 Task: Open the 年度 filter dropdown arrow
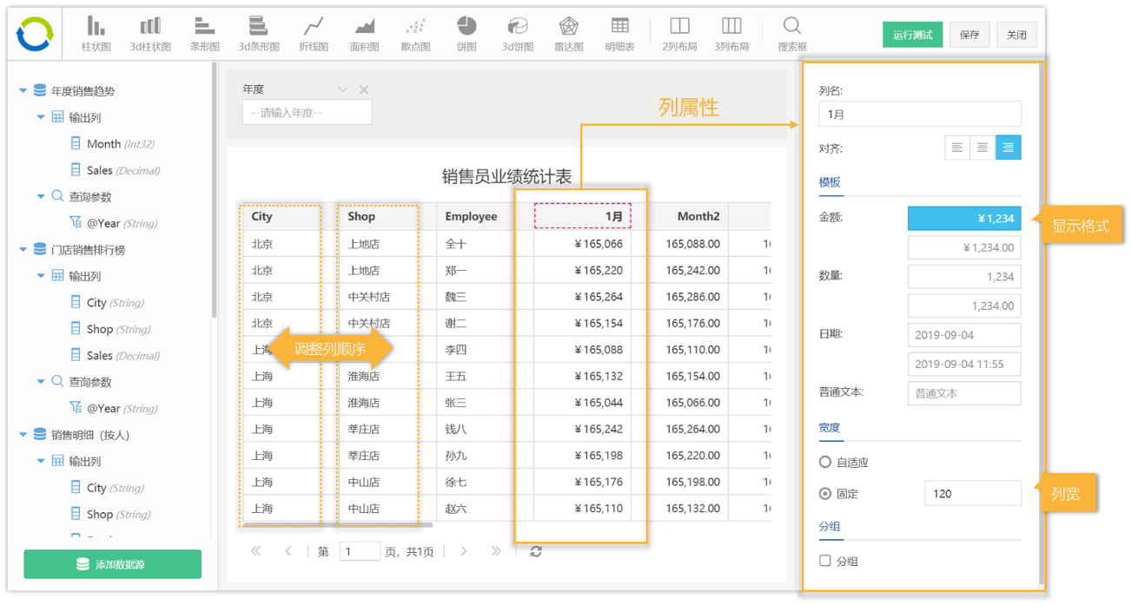click(343, 89)
